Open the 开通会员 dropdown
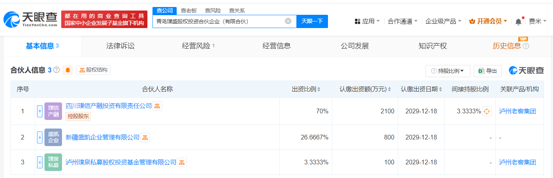Image resolution: width=553 pixels, height=178 pixels. pos(488,21)
